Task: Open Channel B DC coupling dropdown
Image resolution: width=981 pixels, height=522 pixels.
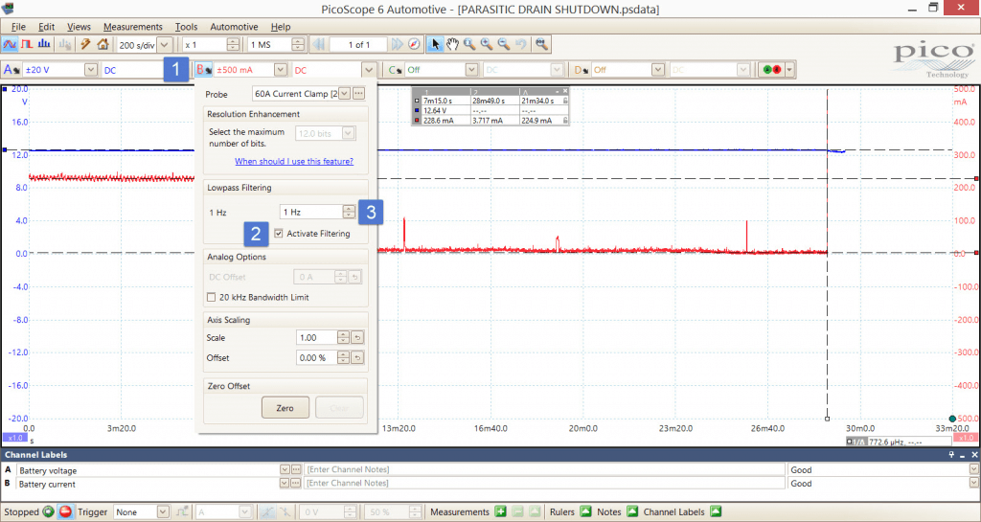Action: [369, 70]
